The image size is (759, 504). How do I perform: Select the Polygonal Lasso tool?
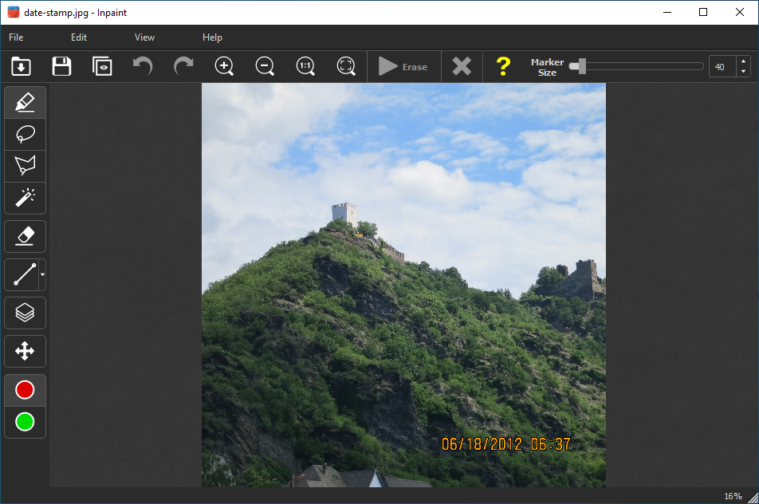tap(25, 166)
